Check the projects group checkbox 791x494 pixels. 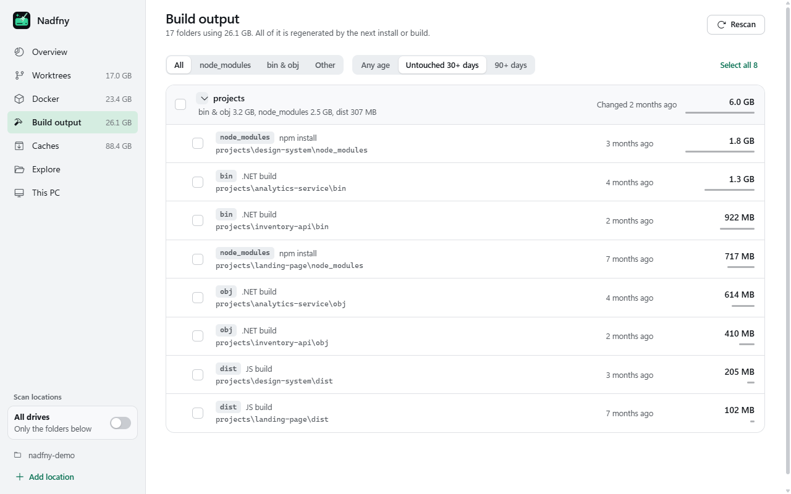pos(180,104)
